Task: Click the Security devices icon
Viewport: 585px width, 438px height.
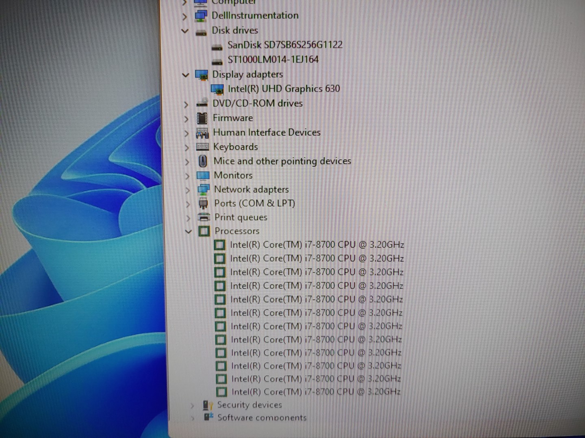Action: tap(208, 405)
